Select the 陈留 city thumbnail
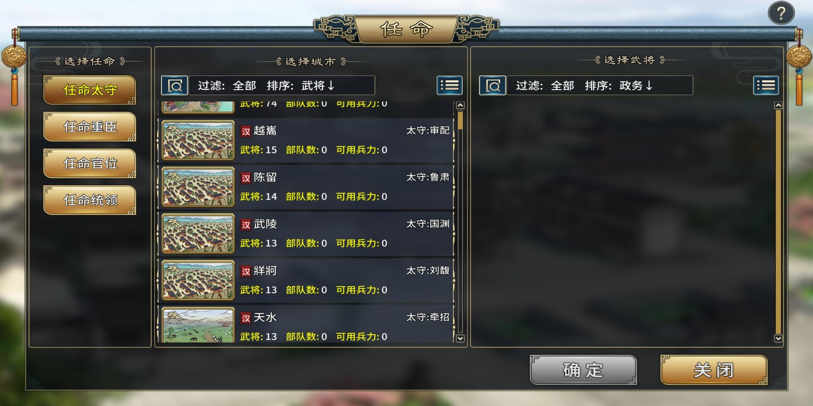 [198, 187]
